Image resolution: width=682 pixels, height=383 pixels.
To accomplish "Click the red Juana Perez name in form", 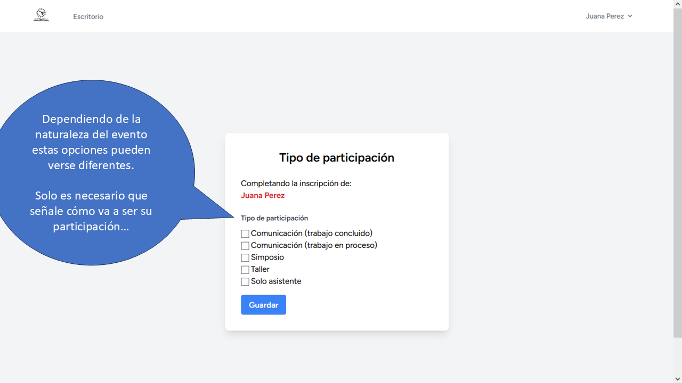I will pos(263,195).
